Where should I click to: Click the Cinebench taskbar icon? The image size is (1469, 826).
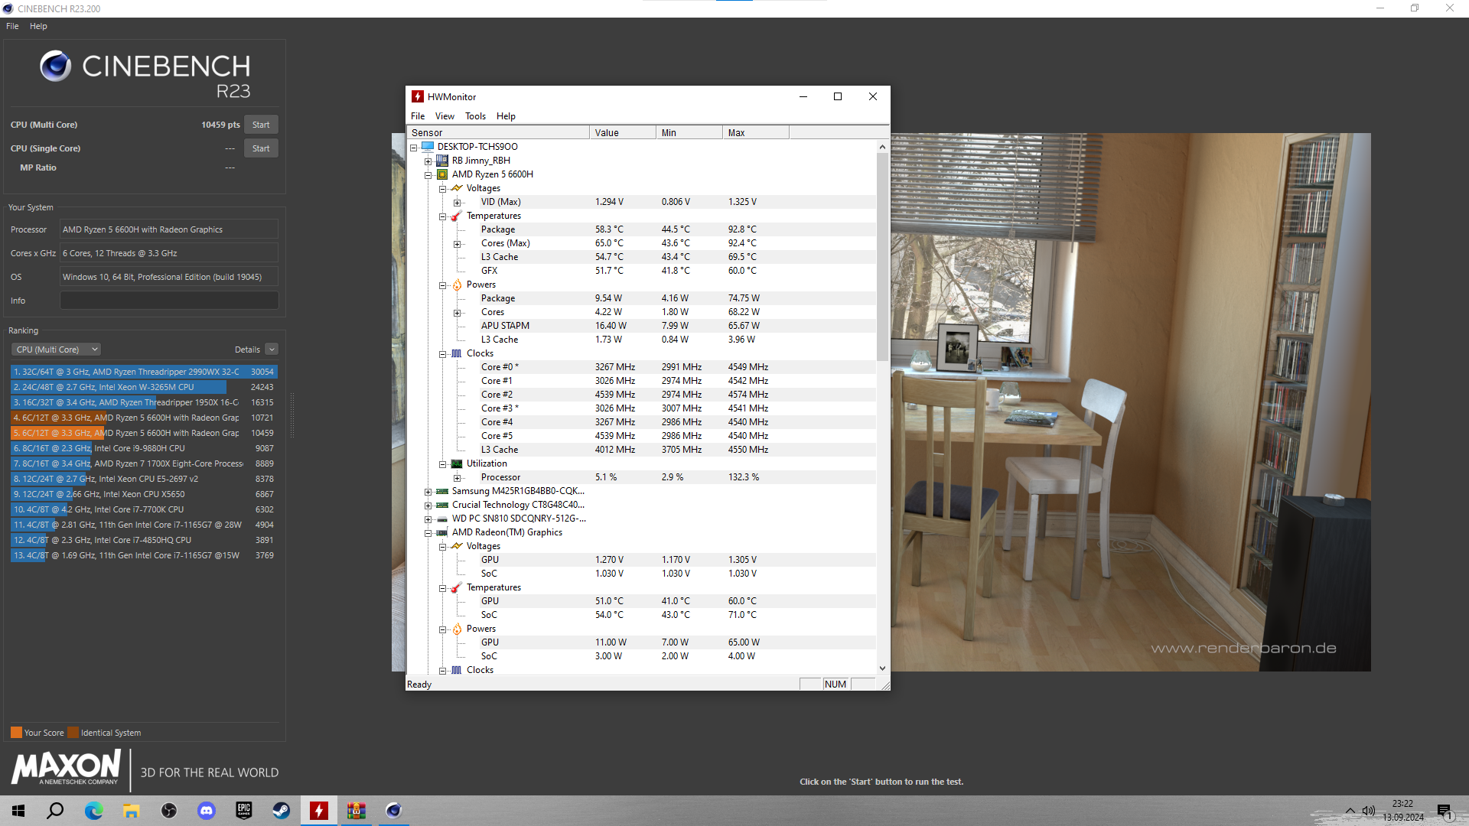tap(393, 811)
